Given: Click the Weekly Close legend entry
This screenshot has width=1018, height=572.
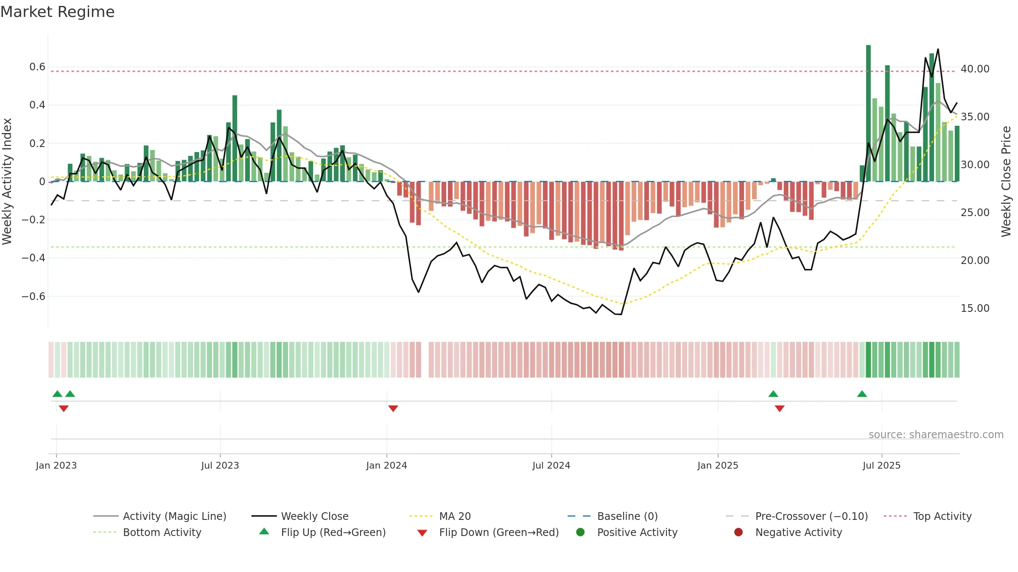Looking at the screenshot, I should coord(300,516).
